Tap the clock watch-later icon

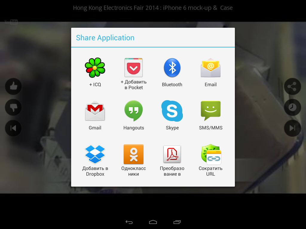click(293, 107)
